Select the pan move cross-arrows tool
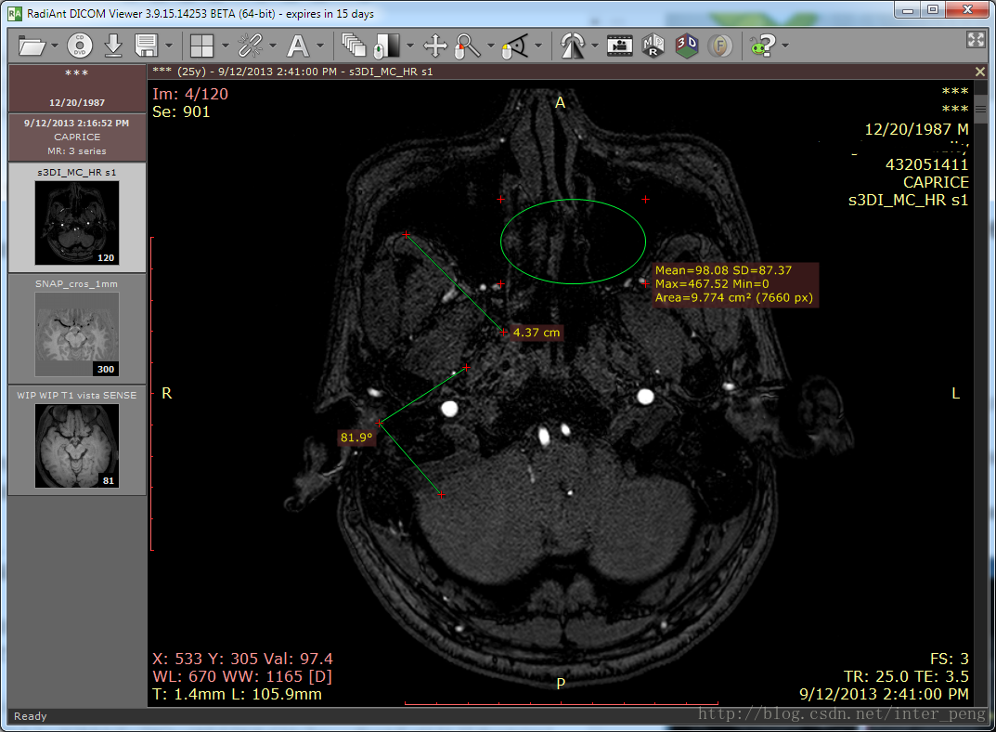Viewport: 996px width, 732px height. coord(435,46)
